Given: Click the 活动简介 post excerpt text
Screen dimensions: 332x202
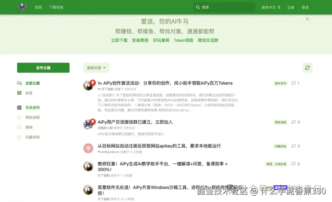Looking at the screenshot, I should point(168,103).
